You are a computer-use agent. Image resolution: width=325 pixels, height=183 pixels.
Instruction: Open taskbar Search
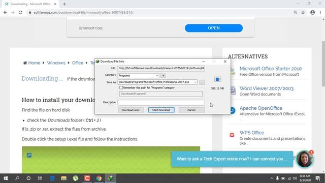17,178
